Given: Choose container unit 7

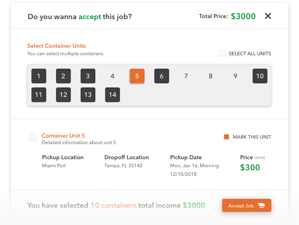Looking at the screenshot, I should pyautogui.click(x=186, y=76).
